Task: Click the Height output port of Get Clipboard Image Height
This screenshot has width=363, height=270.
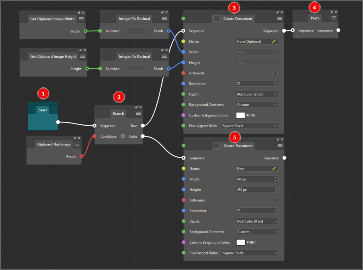Action: coord(87,68)
